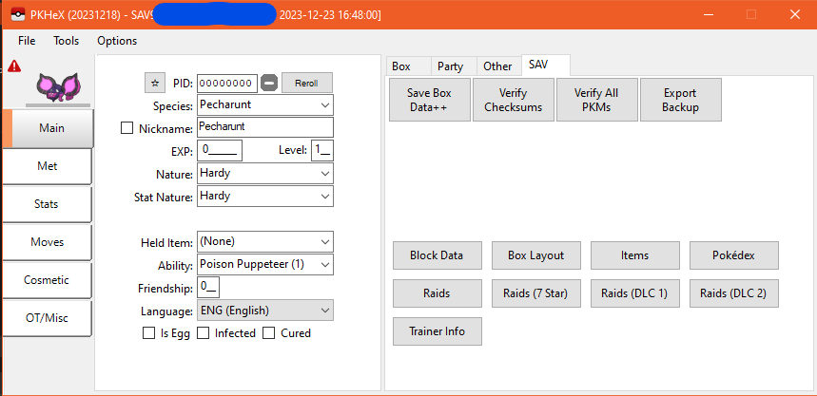Open the Cosmetic side tab

[x=48, y=280]
